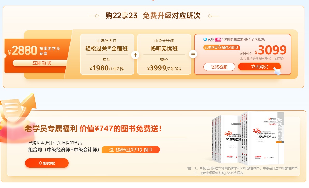Click the equals icon before price box
The image size is (309, 188).
(x=193, y=54)
